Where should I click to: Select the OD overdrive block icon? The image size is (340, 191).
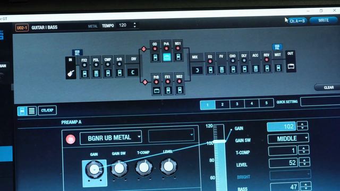155,58
